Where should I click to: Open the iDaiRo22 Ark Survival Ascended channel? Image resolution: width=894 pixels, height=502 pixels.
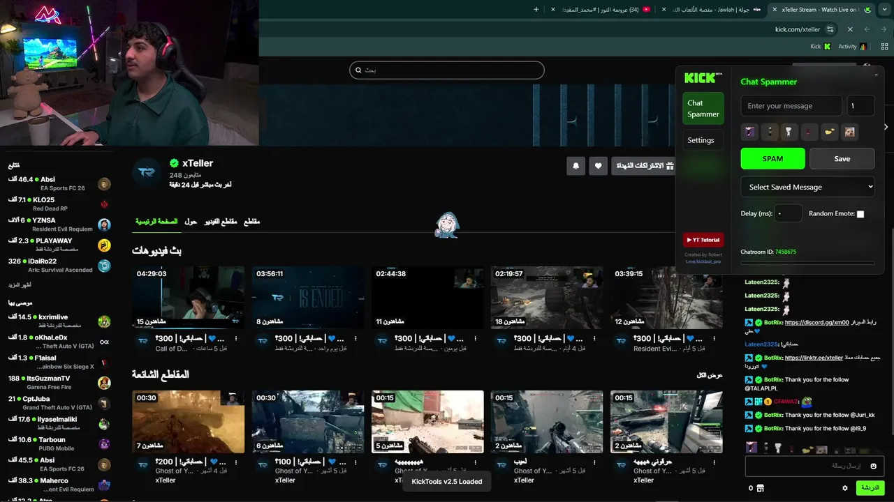pos(59,265)
